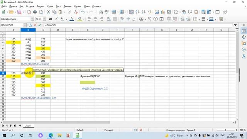Go to last sheet navigation button

(x=15, y=125)
